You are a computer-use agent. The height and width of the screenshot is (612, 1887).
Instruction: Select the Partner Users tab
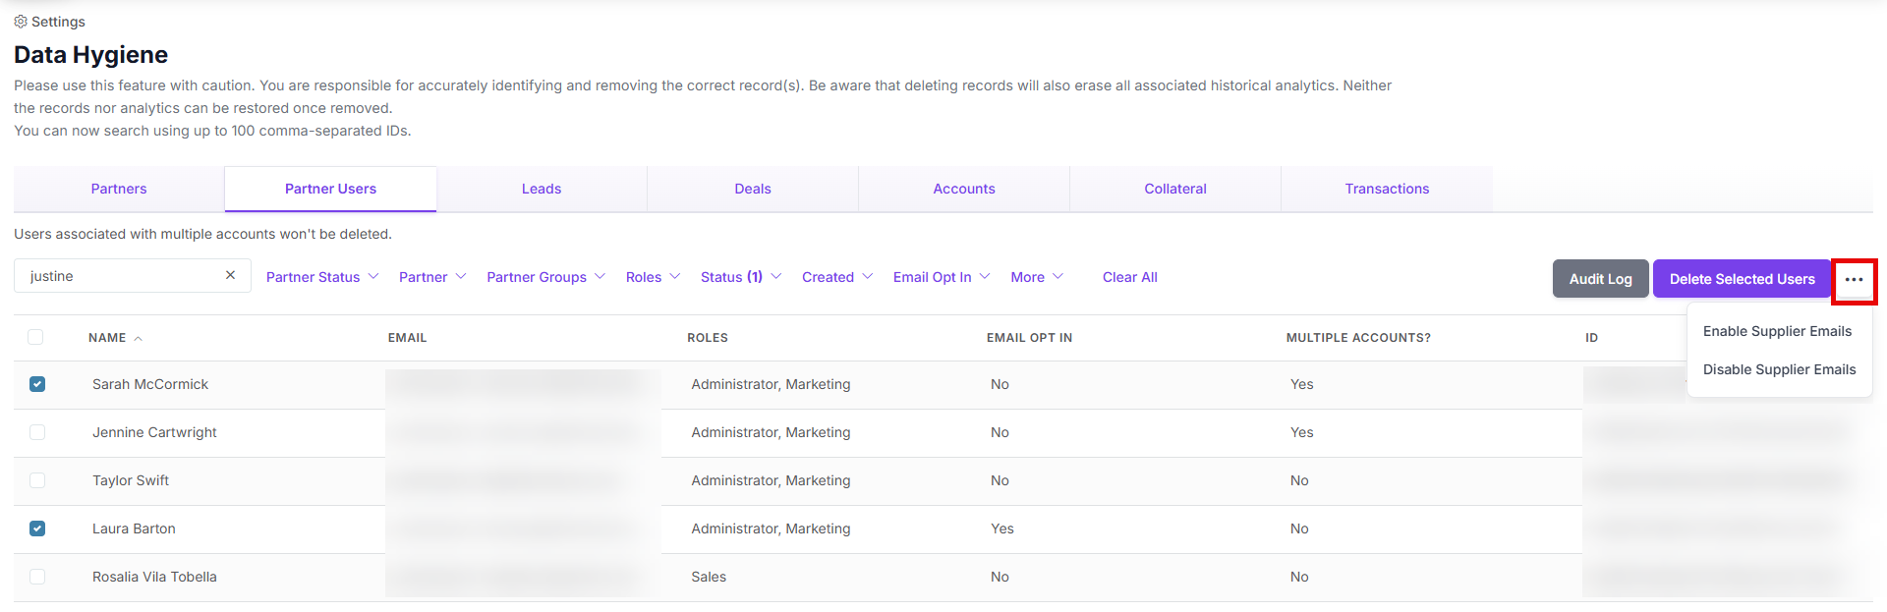(x=330, y=189)
